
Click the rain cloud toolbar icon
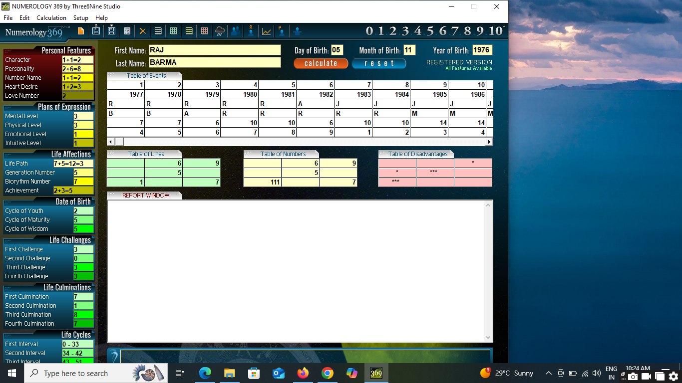pyautogui.click(x=220, y=31)
